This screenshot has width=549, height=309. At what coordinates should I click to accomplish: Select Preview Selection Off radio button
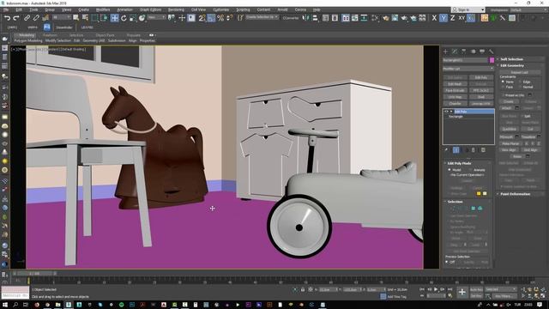pos(447,262)
